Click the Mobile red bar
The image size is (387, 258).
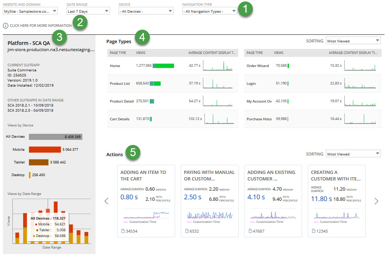tap(45, 149)
